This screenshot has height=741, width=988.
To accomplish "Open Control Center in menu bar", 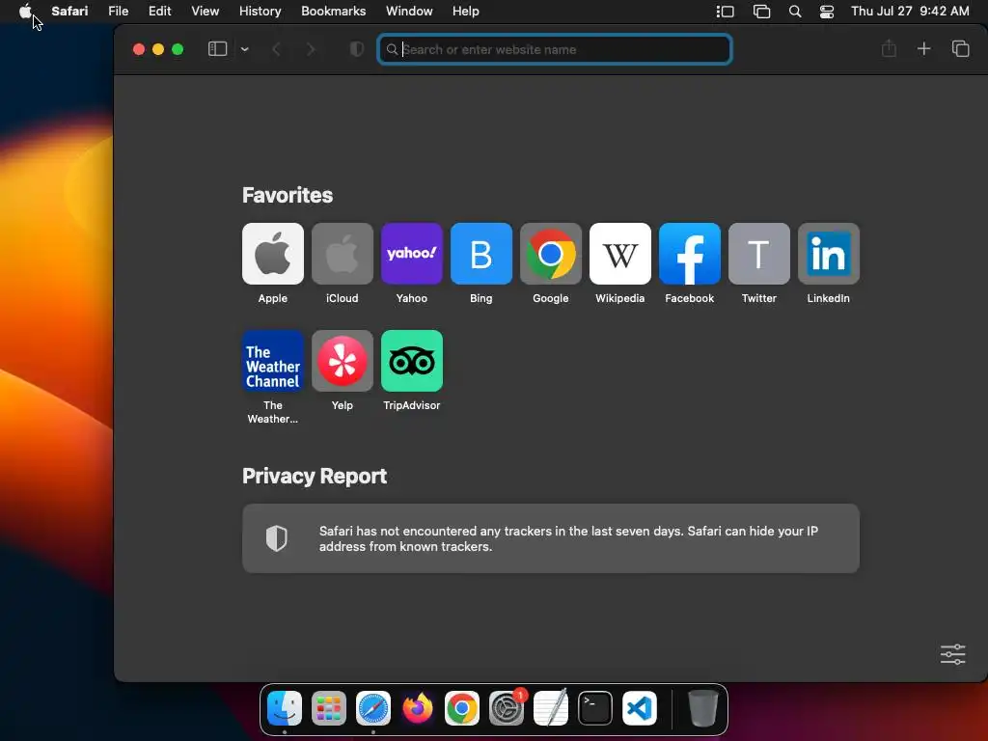I will coord(827,12).
